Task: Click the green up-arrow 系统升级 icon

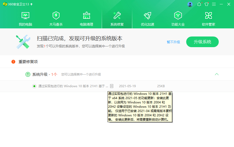Action: point(28,74)
